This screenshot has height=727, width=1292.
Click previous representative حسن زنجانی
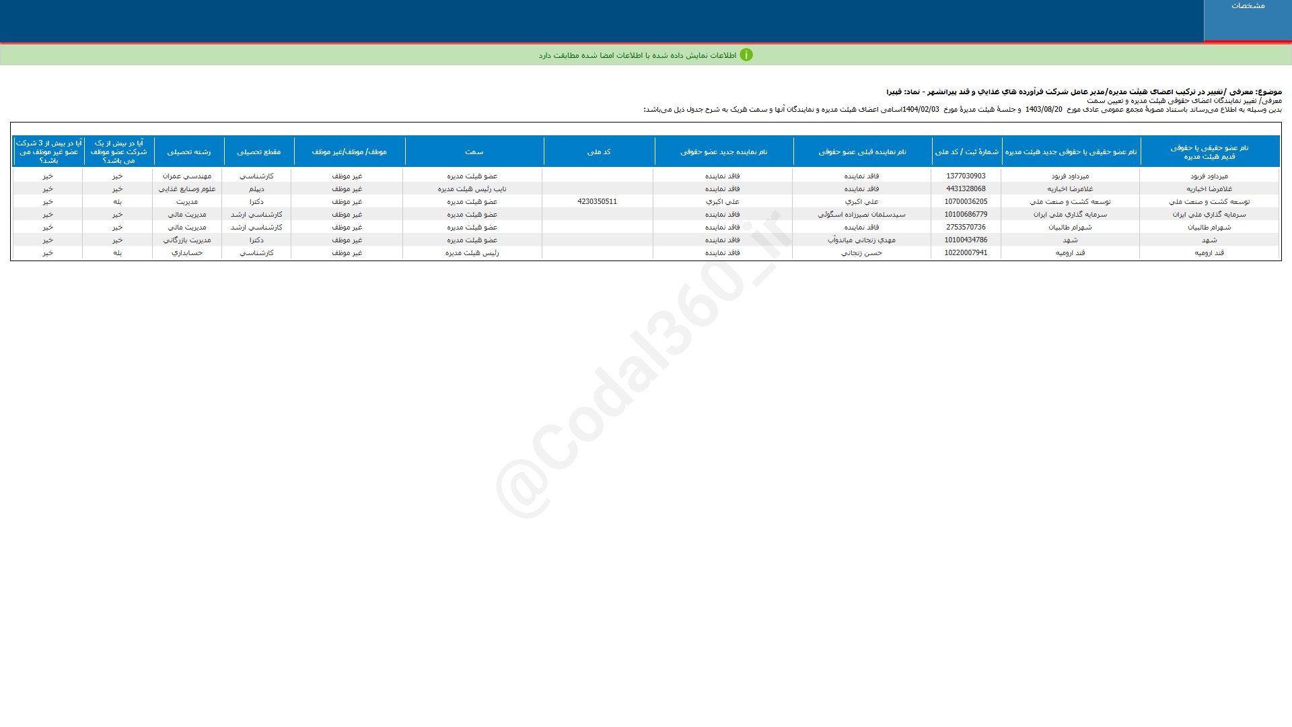861,253
